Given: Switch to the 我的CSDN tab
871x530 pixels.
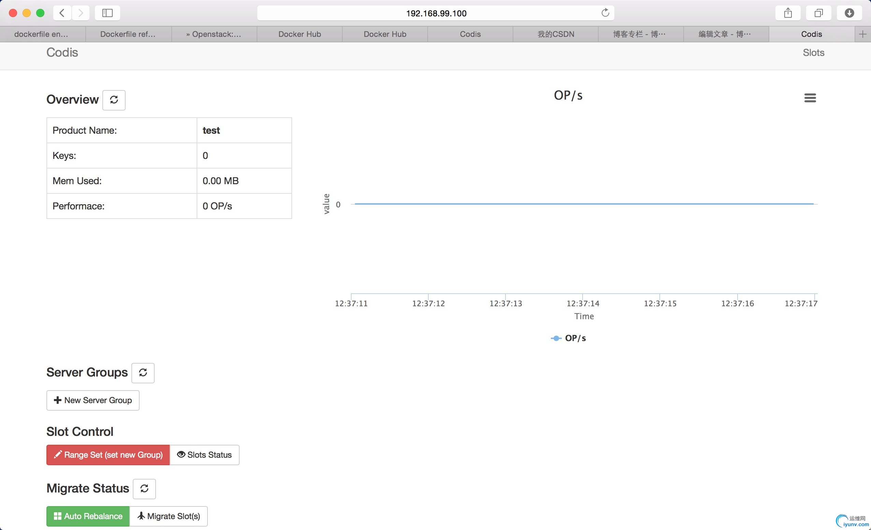Looking at the screenshot, I should point(556,34).
